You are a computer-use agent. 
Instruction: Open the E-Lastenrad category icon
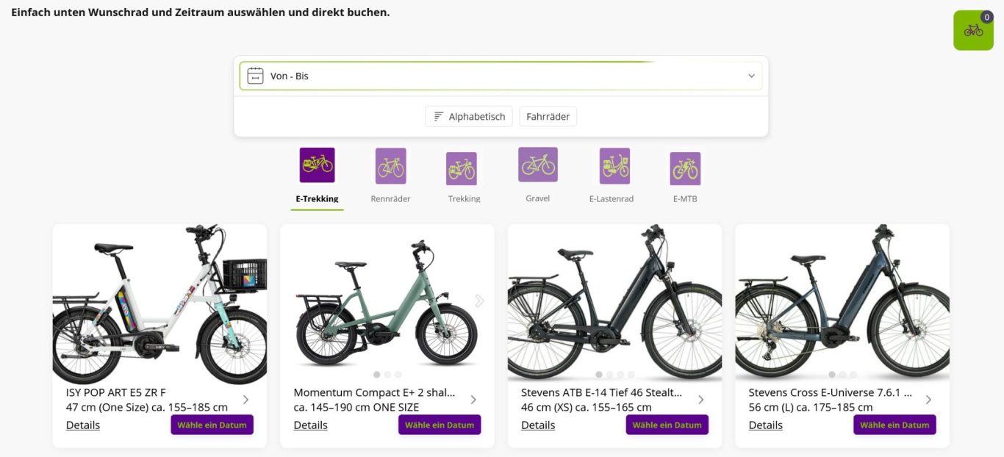614,166
